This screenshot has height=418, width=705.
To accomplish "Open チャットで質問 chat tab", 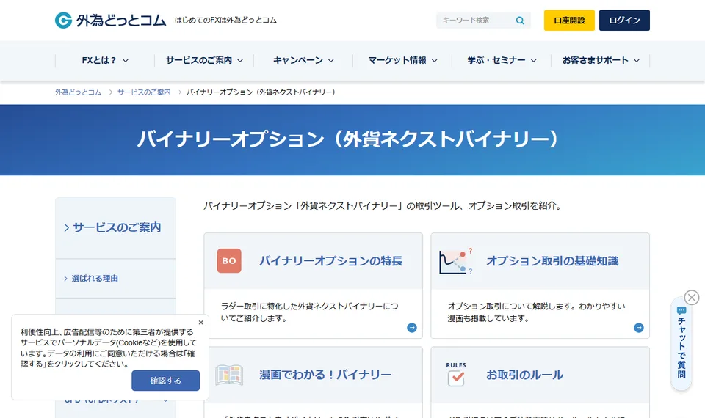I will pos(681,343).
